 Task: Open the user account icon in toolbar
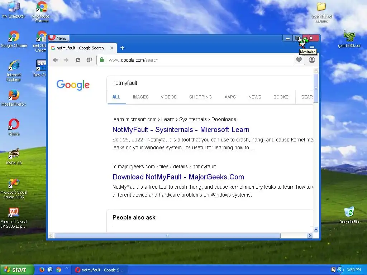point(312,60)
